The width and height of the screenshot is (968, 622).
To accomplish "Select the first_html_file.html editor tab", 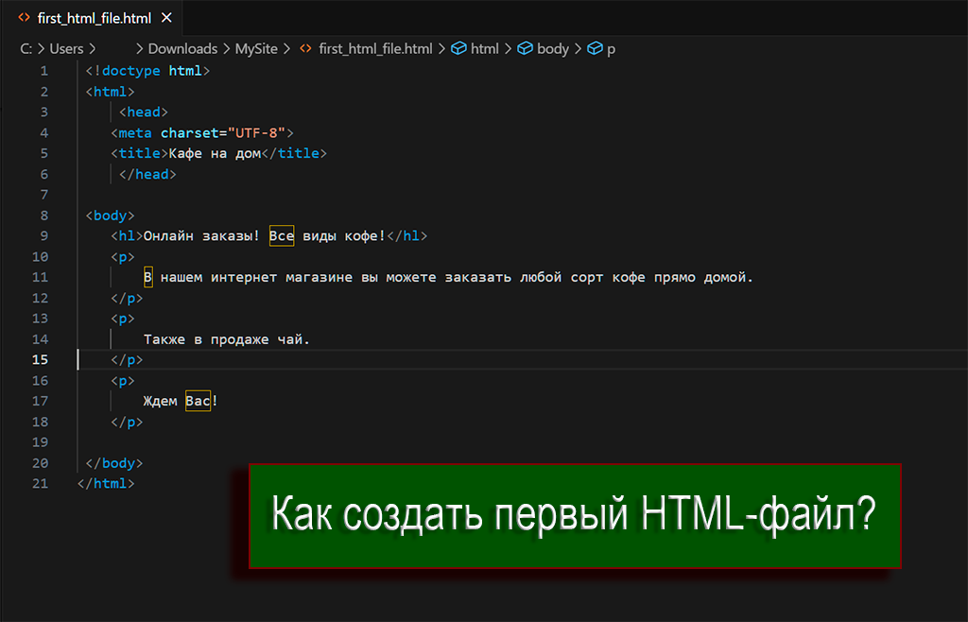I will [x=93, y=18].
